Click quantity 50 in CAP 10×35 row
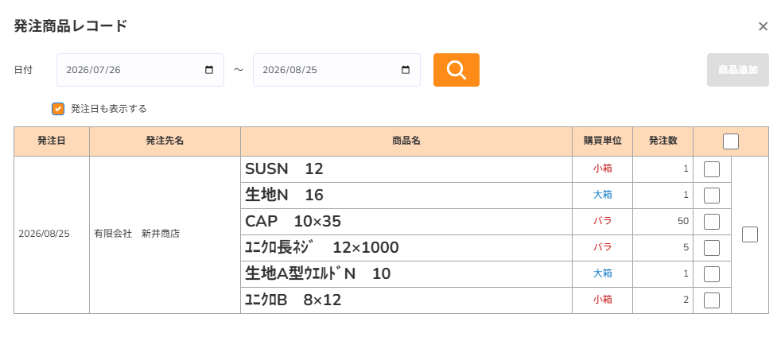The width and height of the screenshot is (781, 337). pos(683,222)
